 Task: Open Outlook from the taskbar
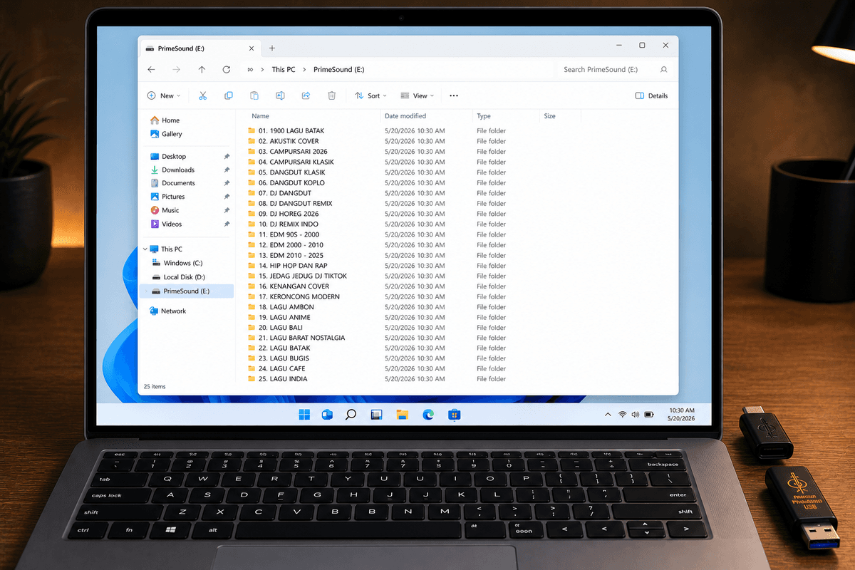click(327, 415)
